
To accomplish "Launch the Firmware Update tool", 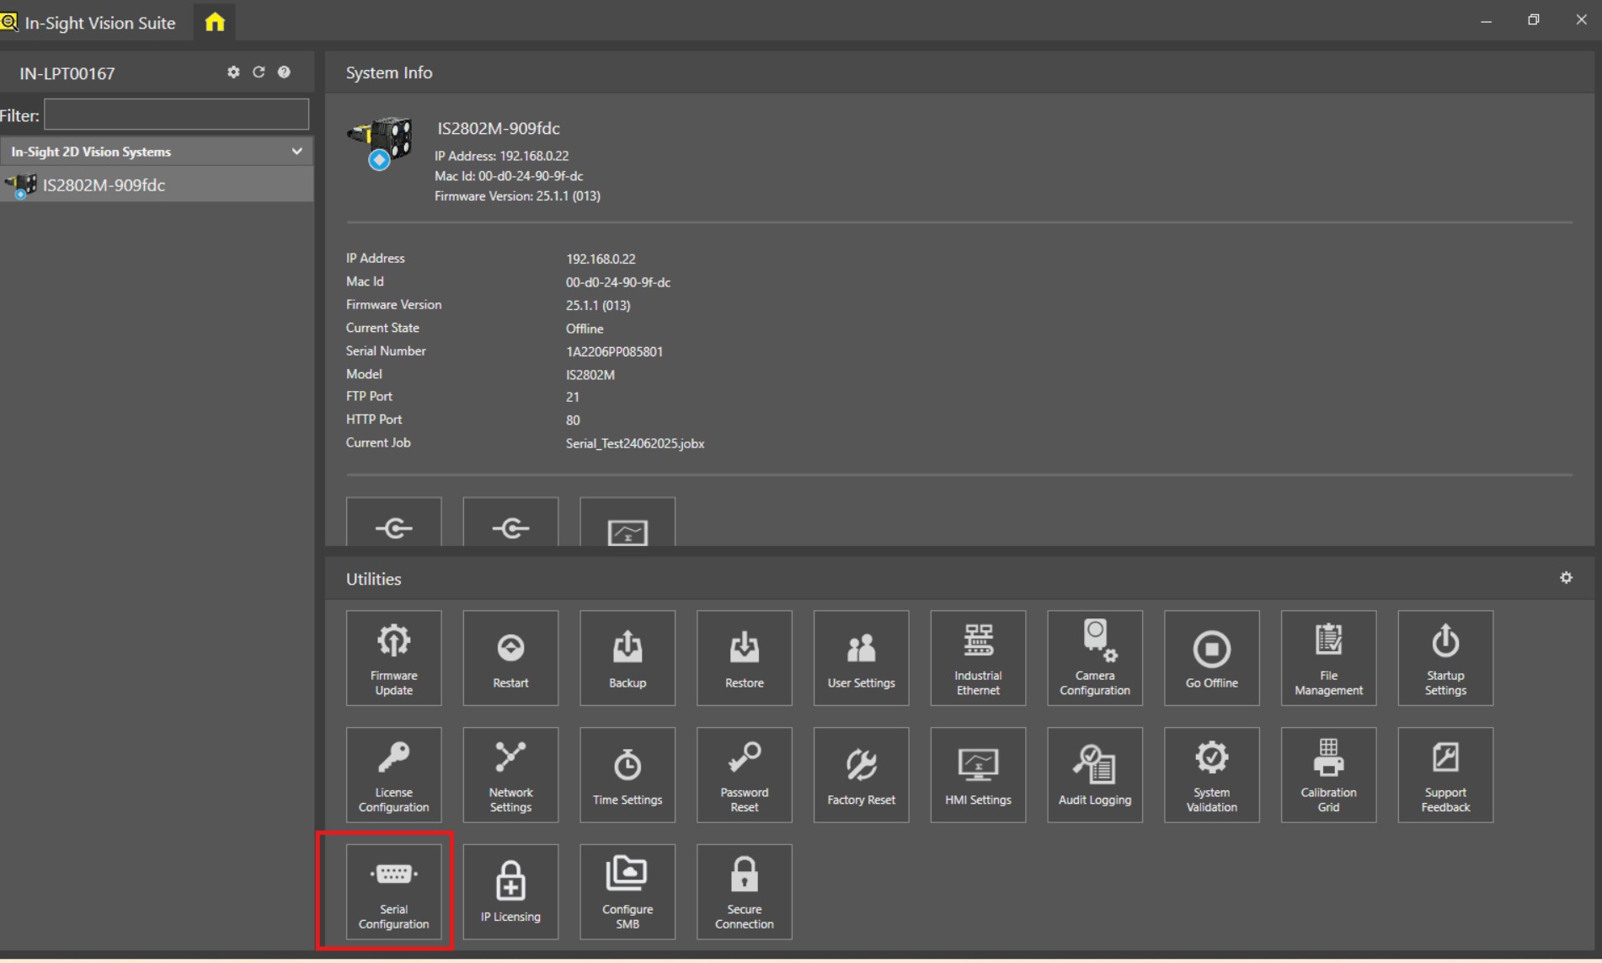I will coord(393,658).
